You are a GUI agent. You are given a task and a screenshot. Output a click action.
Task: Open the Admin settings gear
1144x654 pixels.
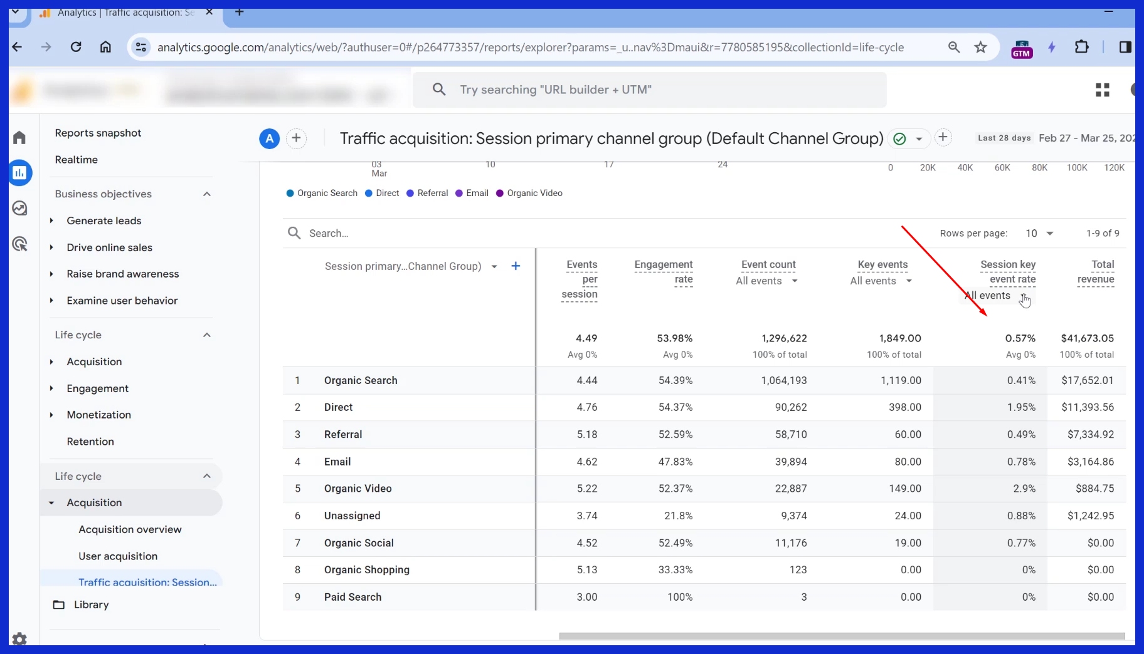pos(20,639)
